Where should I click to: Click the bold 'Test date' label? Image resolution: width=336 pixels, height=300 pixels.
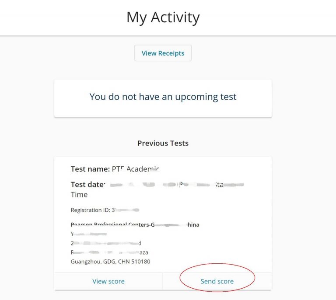click(87, 185)
